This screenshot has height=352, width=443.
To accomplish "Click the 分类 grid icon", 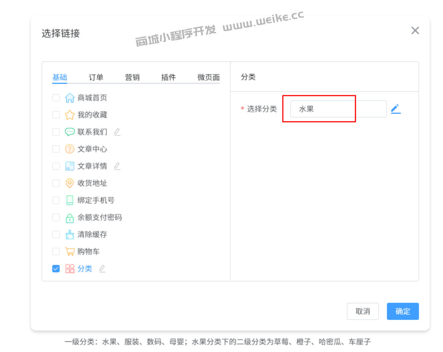I will (x=70, y=269).
